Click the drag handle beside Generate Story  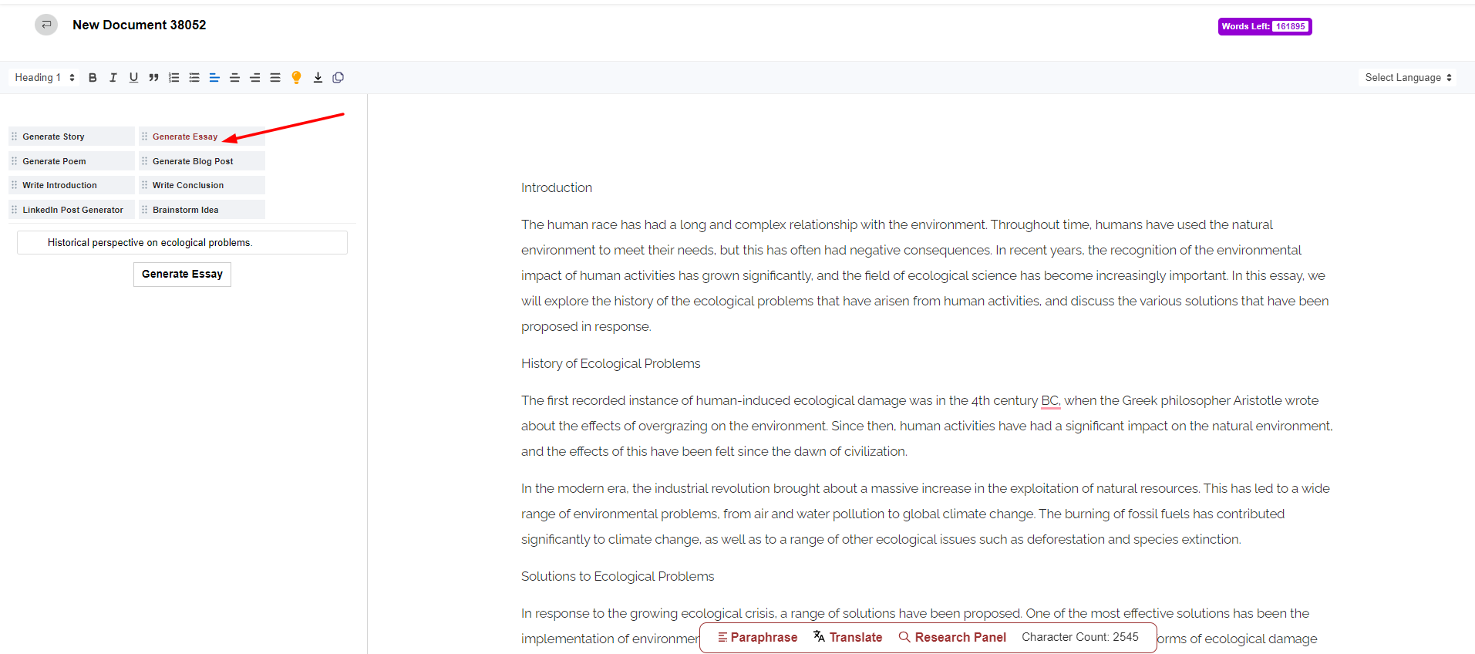coord(15,137)
